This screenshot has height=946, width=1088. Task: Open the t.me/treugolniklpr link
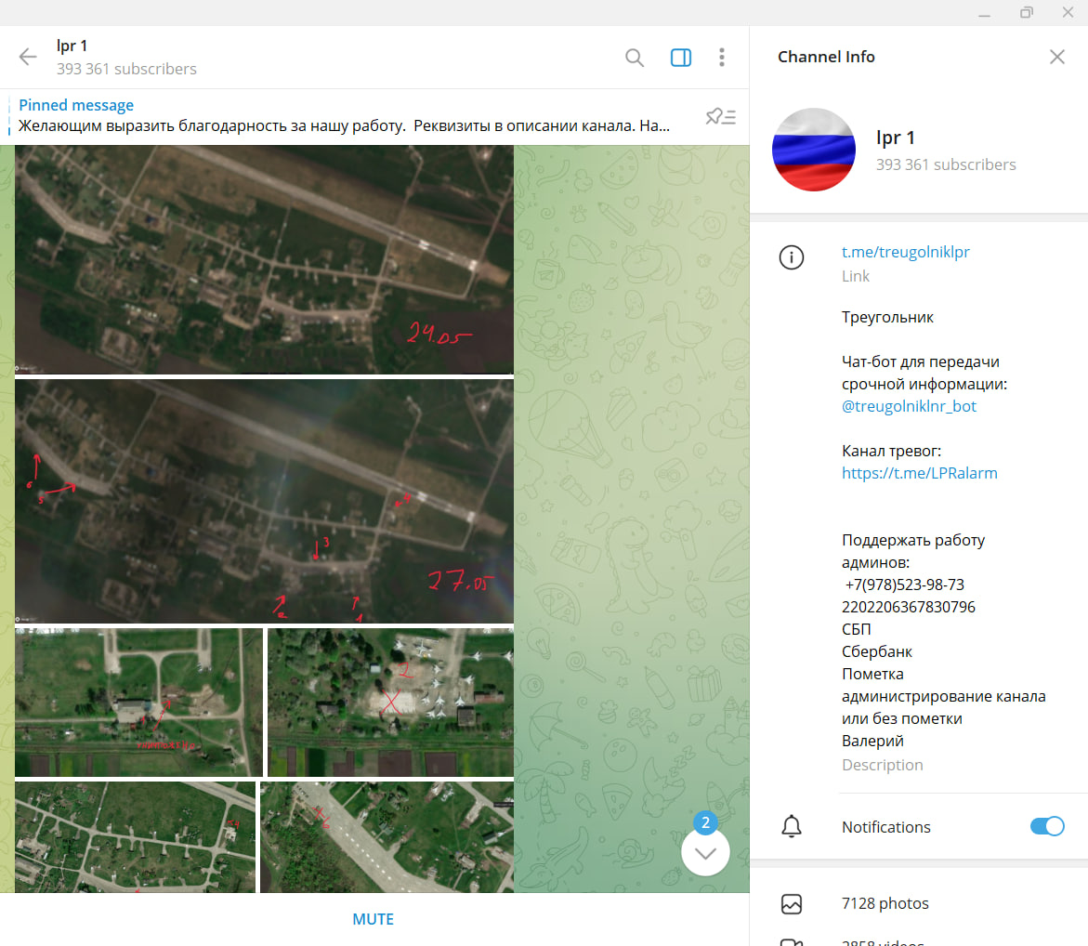tap(905, 252)
